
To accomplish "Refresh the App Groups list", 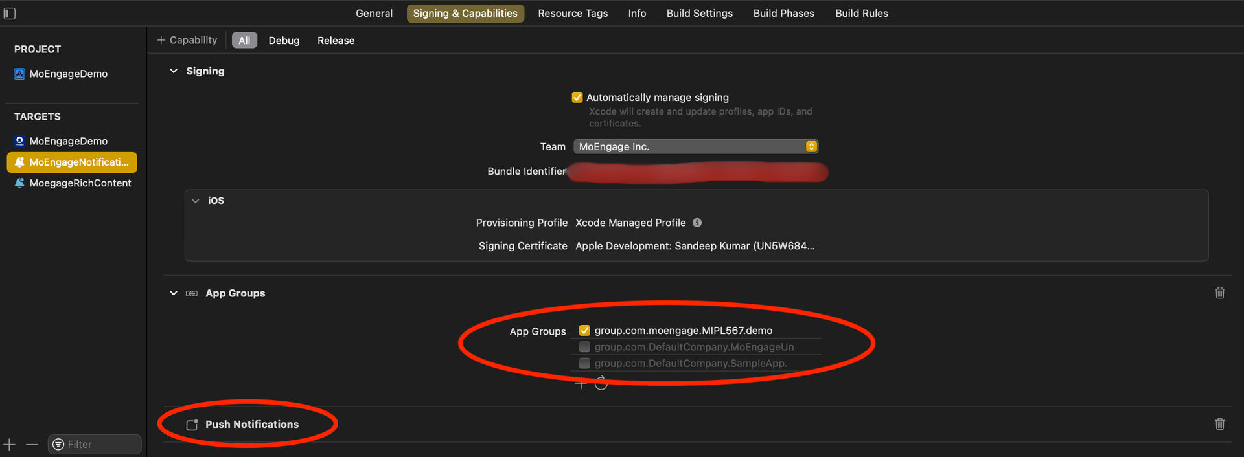I will pos(601,383).
